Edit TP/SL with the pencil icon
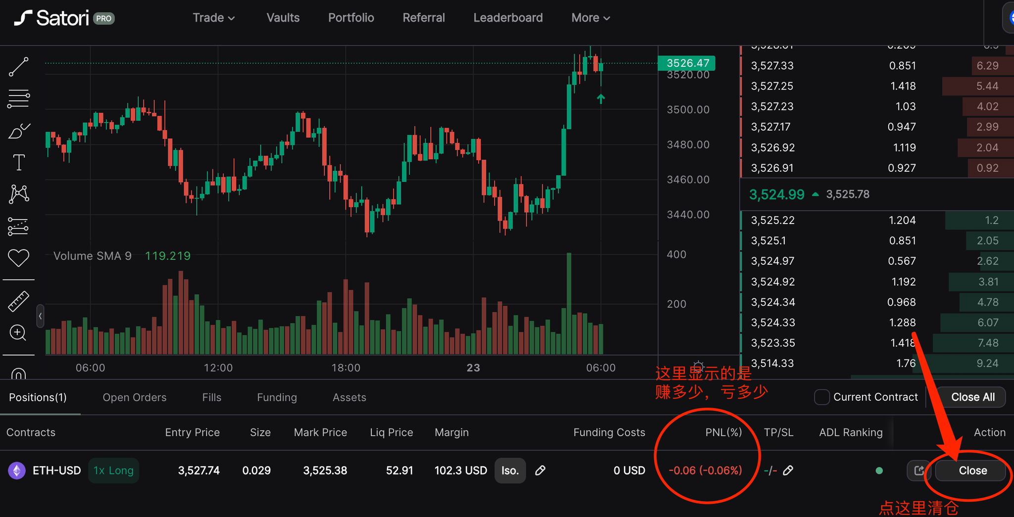The width and height of the screenshot is (1014, 517). click(x=788, y=470)
